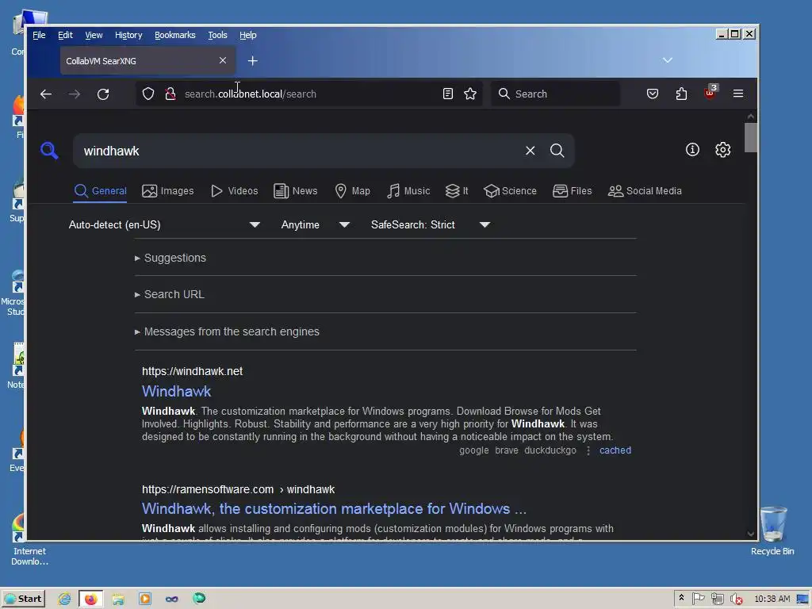Screen dimensions: 812x609
Task: Click the insecure connection lock icon
Action: click(170, 94)
